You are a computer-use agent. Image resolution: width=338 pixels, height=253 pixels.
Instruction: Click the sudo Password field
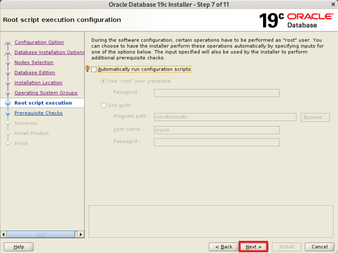point(217,142)
